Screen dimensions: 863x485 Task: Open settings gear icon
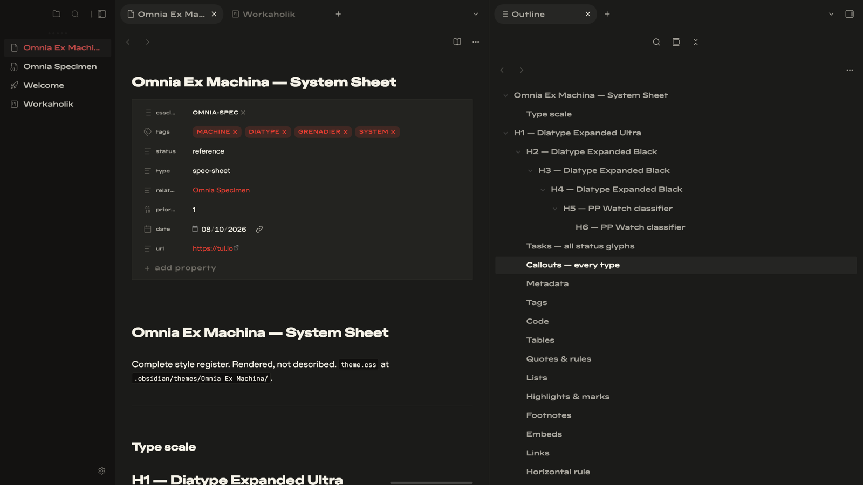(x=102, y=471)
